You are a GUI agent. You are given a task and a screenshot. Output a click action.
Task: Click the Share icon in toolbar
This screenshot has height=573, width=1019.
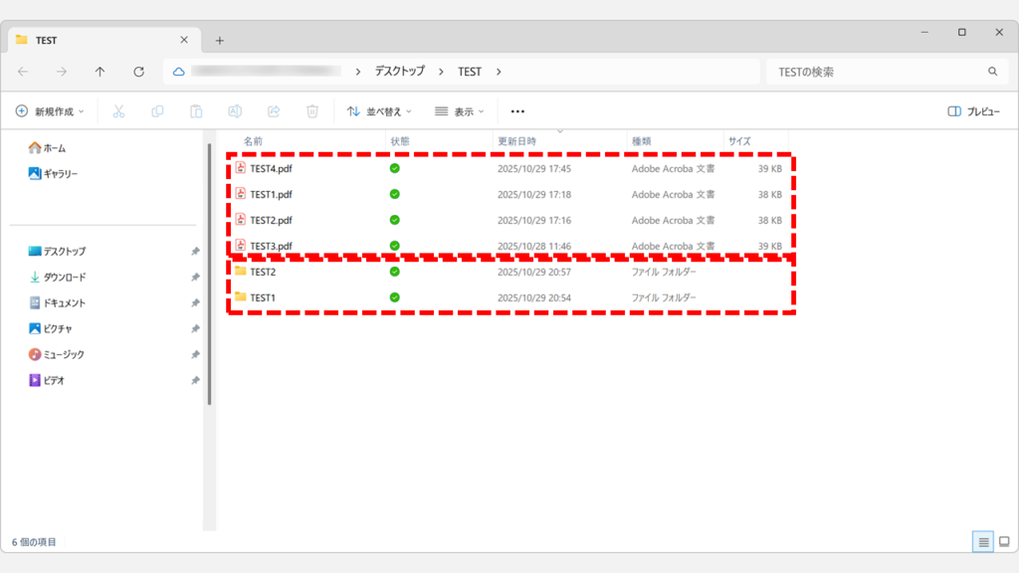[x=274, y=111]
